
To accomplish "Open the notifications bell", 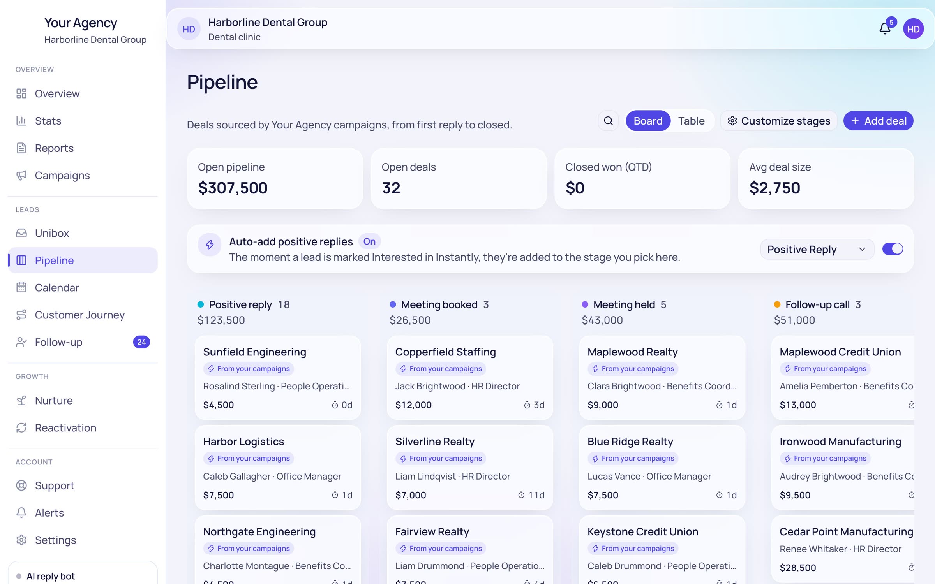I will (885, 28).
